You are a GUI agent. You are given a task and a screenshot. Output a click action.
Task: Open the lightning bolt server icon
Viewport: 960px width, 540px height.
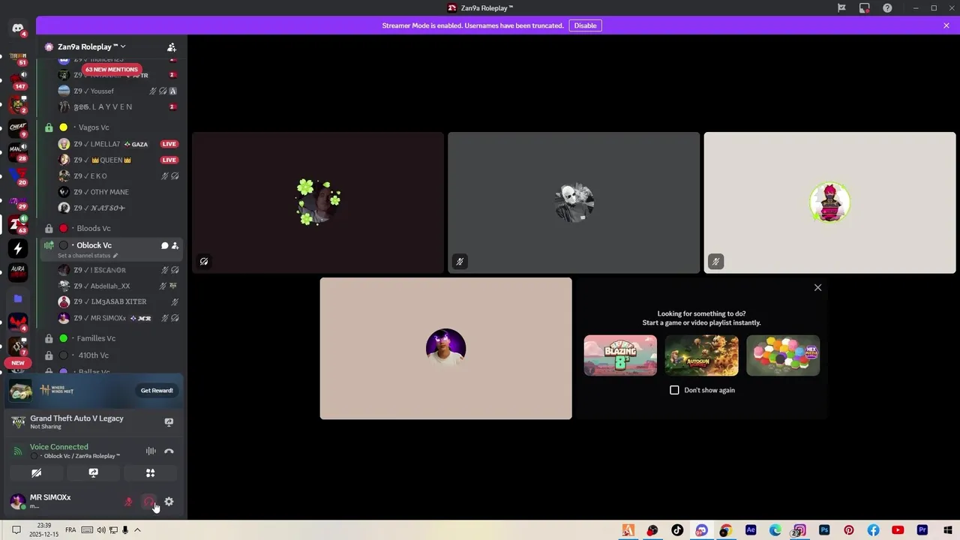pyautogui.click(x=18, y=248)
